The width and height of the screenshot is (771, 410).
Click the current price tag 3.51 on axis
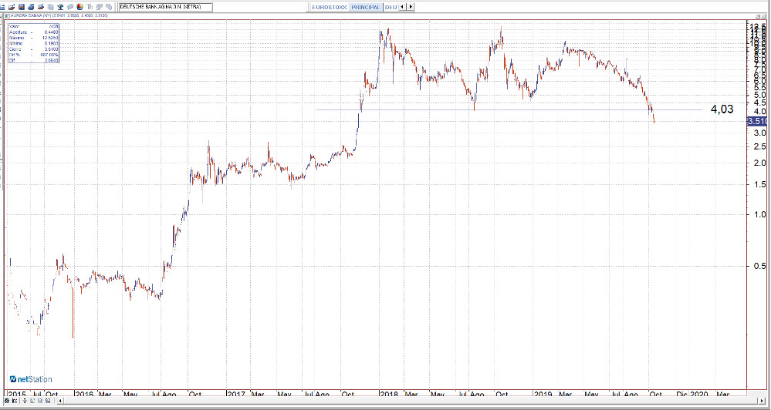point(758,121)
